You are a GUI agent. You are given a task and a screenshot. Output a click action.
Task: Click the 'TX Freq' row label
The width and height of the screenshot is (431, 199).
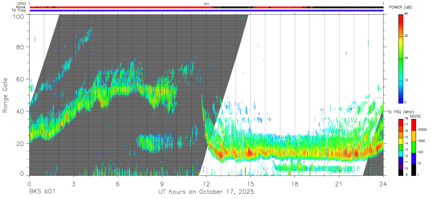pyautogui.click(x=19, y=11)
